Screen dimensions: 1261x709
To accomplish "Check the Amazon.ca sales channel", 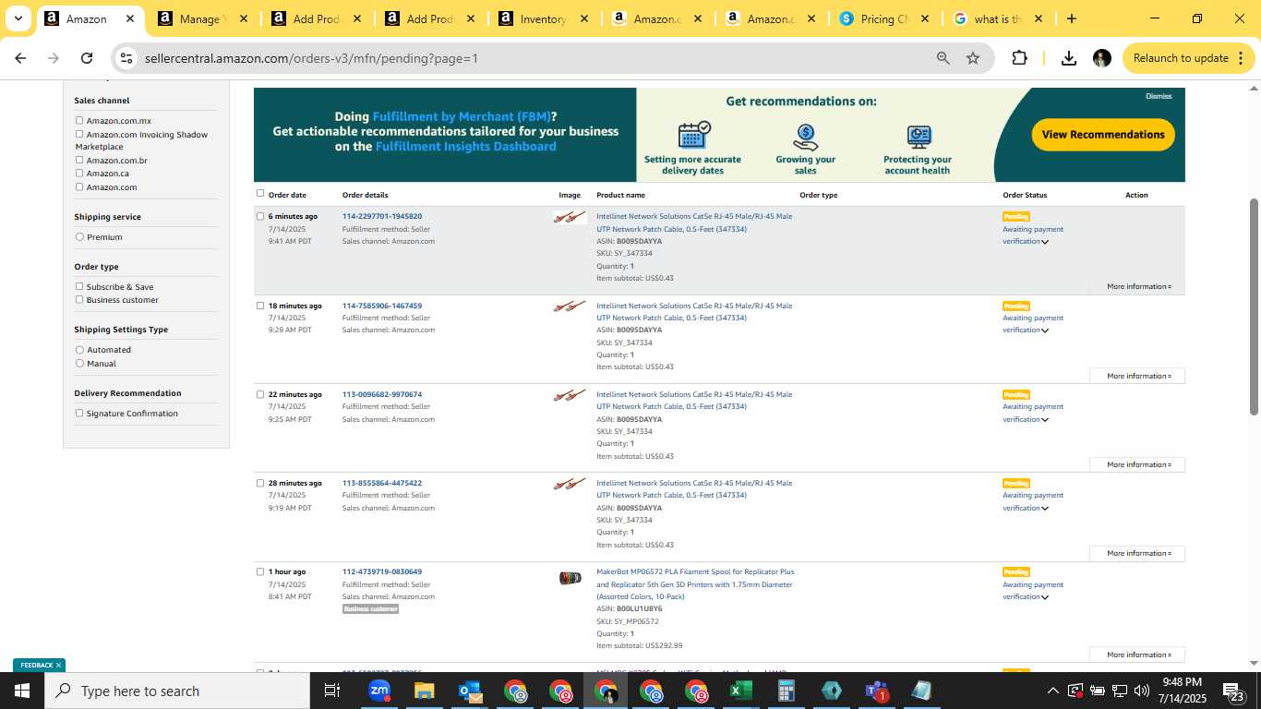I will 79,173.
